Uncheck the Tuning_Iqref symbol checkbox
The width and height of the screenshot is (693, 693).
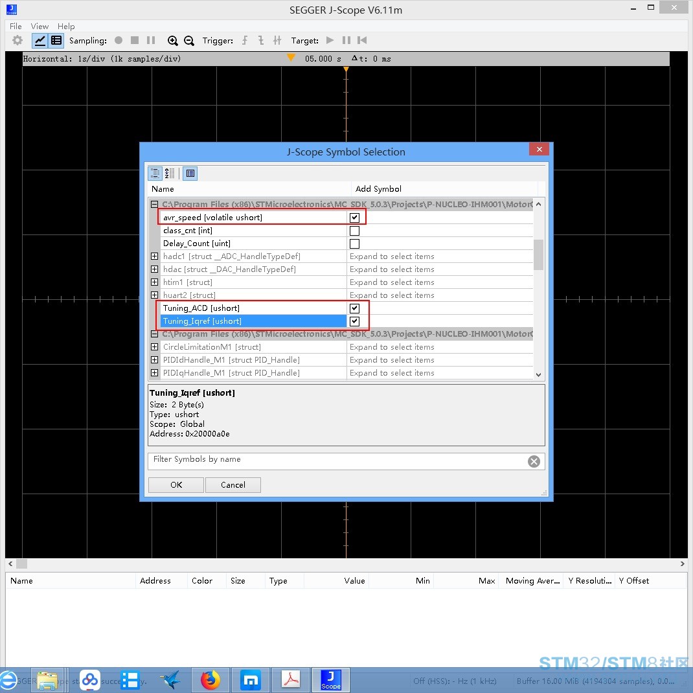(x=354, y=321)
